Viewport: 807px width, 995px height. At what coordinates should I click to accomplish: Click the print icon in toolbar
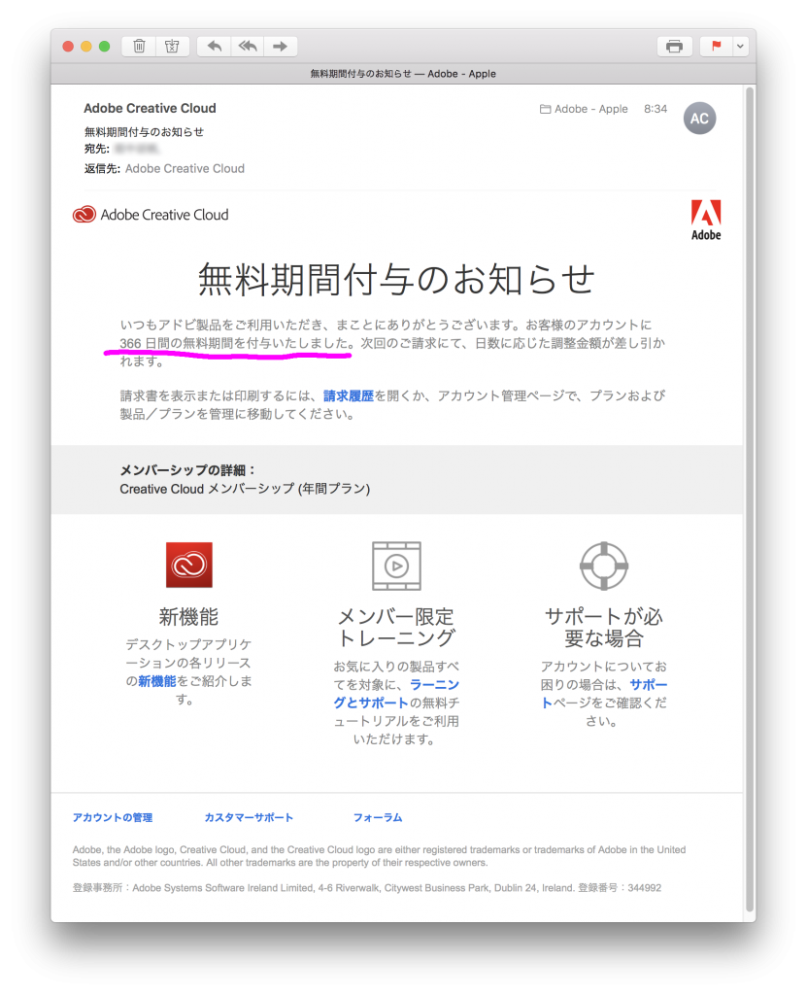pyautogui.click(x=674, y=47)
